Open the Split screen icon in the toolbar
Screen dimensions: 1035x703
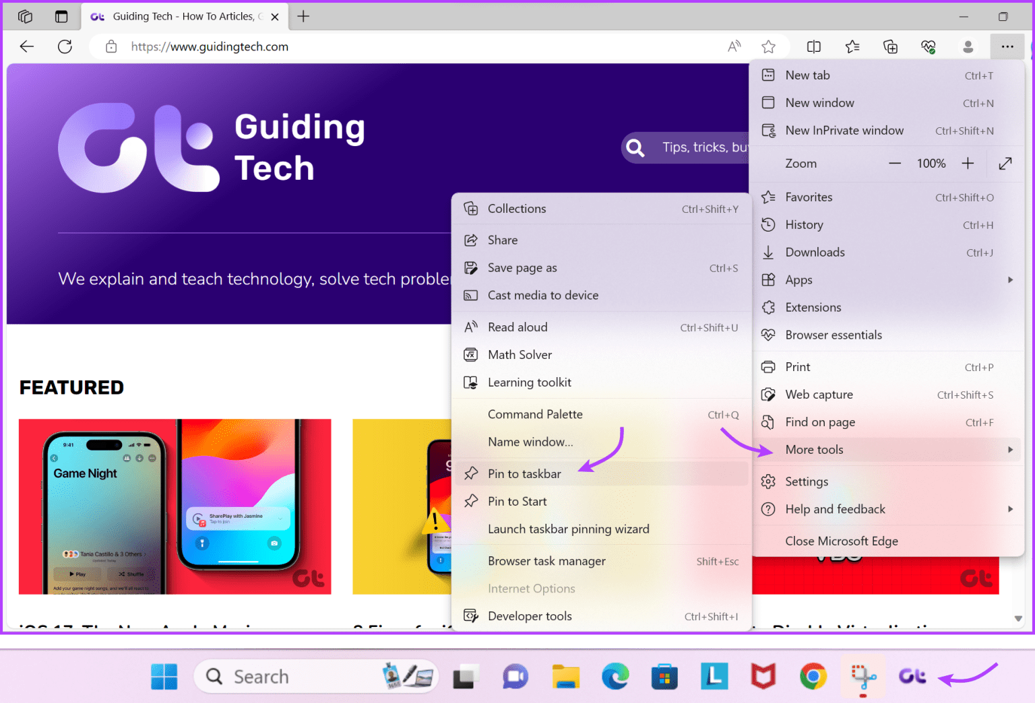pyautogui.click(x=813, y=46)
